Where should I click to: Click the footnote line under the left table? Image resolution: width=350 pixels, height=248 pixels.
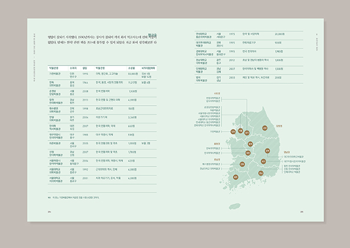click(x=74, y=198)
